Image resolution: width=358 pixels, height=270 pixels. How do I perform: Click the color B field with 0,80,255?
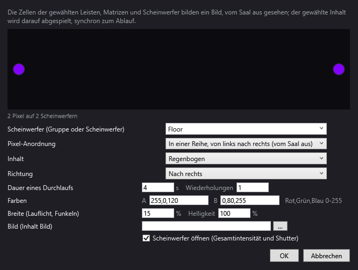pos(250,200)
